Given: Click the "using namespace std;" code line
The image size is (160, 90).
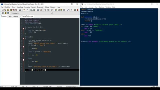Looking at the screenshot, I should (33, 24).
